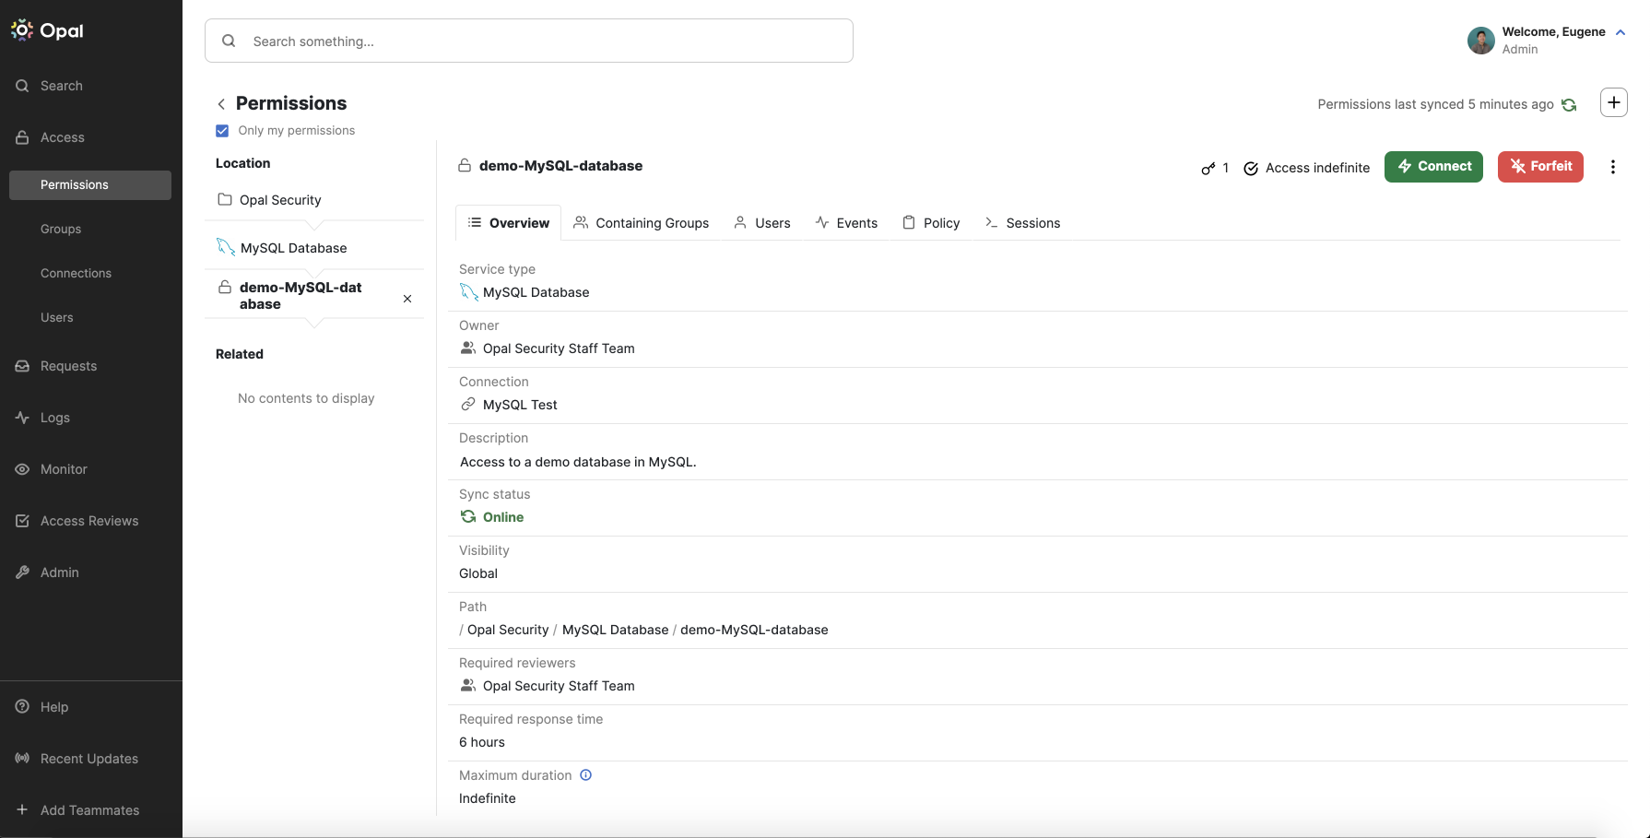Open the three-dot more options menu
The image size is (1650, 838).
click(x=1612, y=167)
